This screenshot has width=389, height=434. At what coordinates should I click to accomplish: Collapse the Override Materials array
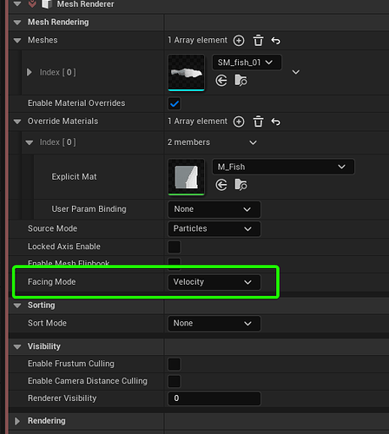[17, 122]
